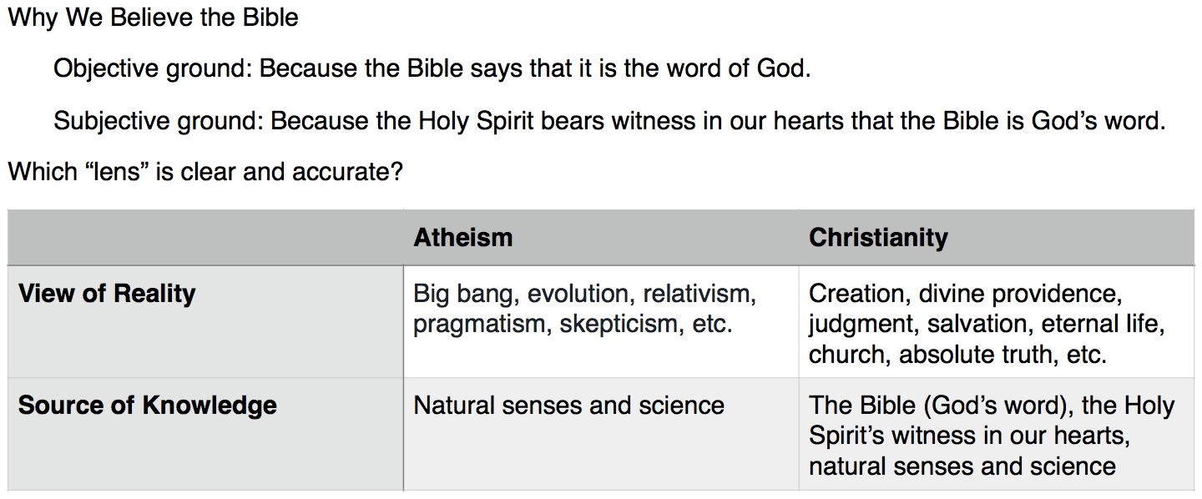Select the "Source of Knowledge" row header

pyautogui.click(x=148, y=406)
